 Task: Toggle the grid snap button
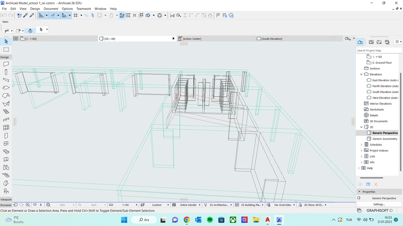point(75,15)
